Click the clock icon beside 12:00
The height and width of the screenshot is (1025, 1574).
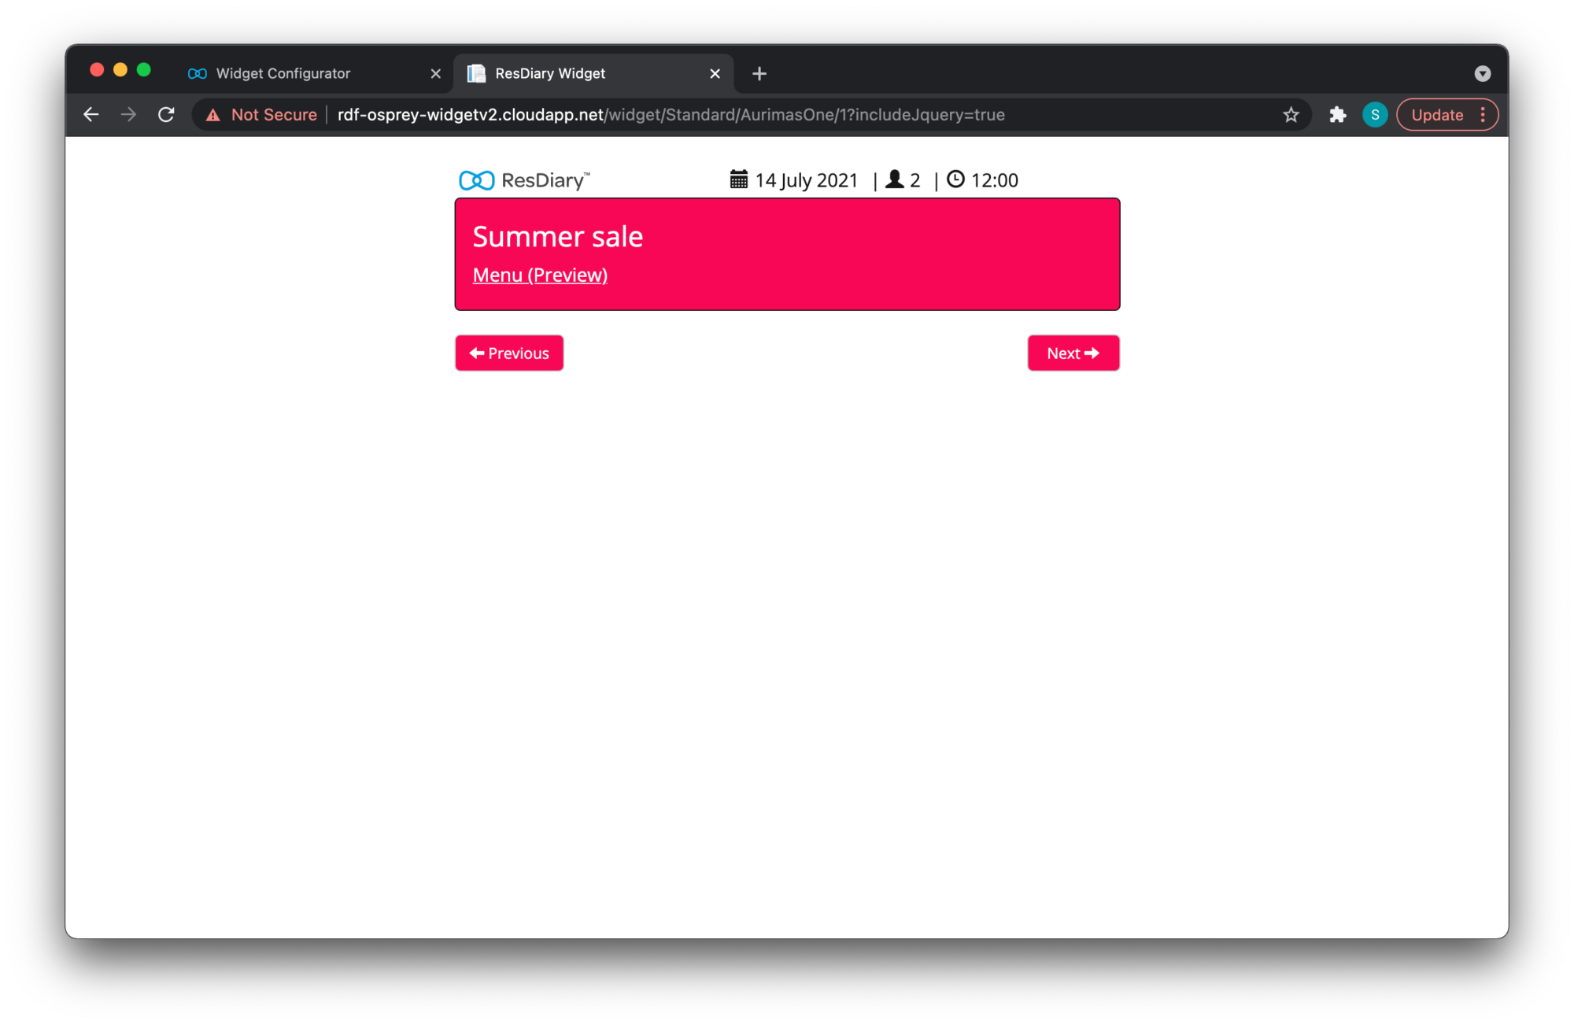point(955,179)
